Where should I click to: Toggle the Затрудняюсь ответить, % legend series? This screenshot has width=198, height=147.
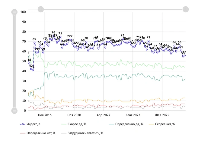[x=82, y=133]
